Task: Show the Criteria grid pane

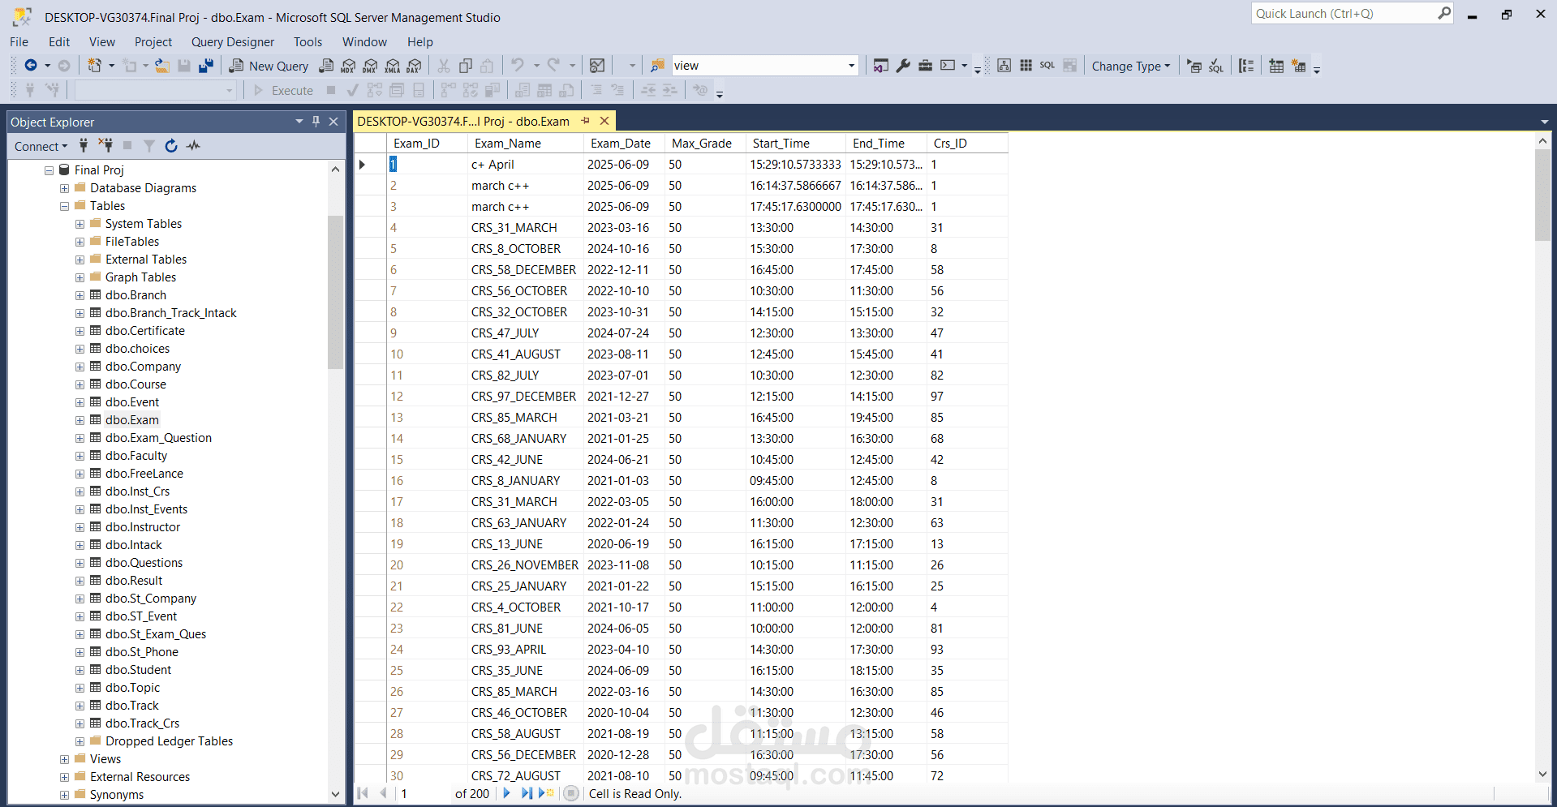Action: (1026, 66)
